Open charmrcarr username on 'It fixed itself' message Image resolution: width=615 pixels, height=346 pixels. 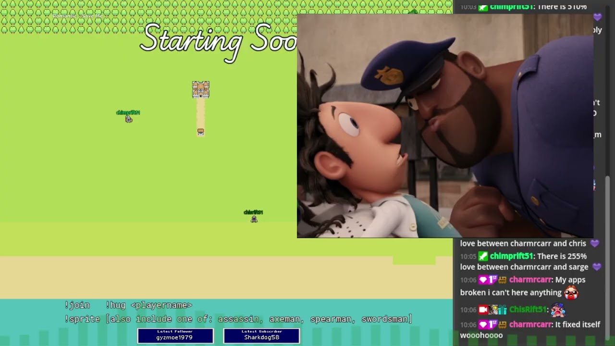coord(530,324)
